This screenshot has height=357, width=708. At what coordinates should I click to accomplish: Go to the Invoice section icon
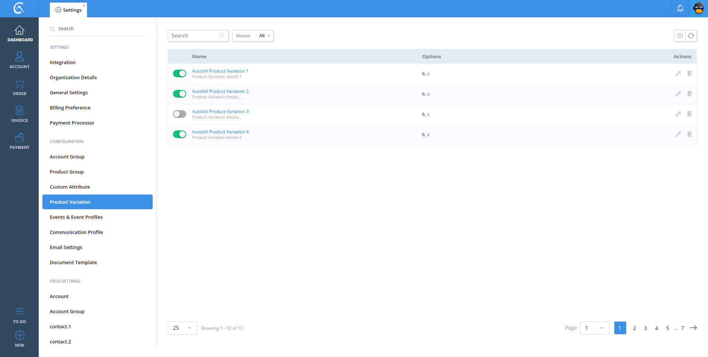click(20, 111)
